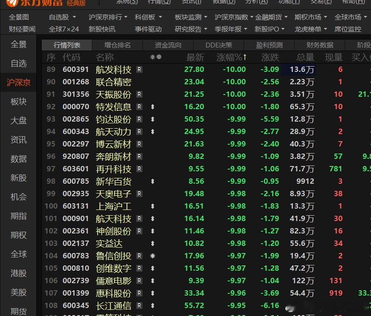Open 财经要闻 news link

click(x=22, y=29)
